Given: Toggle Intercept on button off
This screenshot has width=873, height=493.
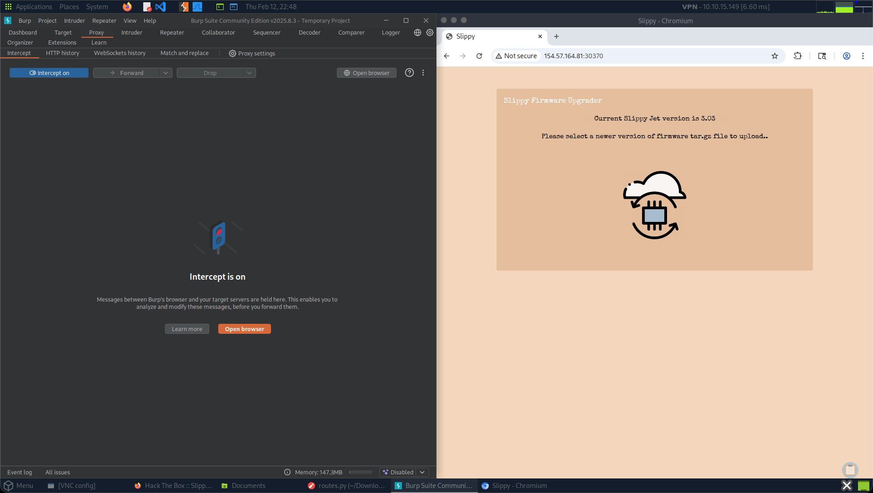Looking at the screenshot, I should [49, 73].
